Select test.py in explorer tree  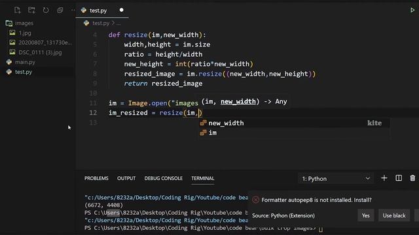(x=24, y=72)
